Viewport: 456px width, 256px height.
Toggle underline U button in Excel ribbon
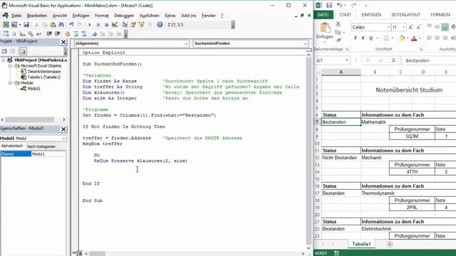(370, 38)
